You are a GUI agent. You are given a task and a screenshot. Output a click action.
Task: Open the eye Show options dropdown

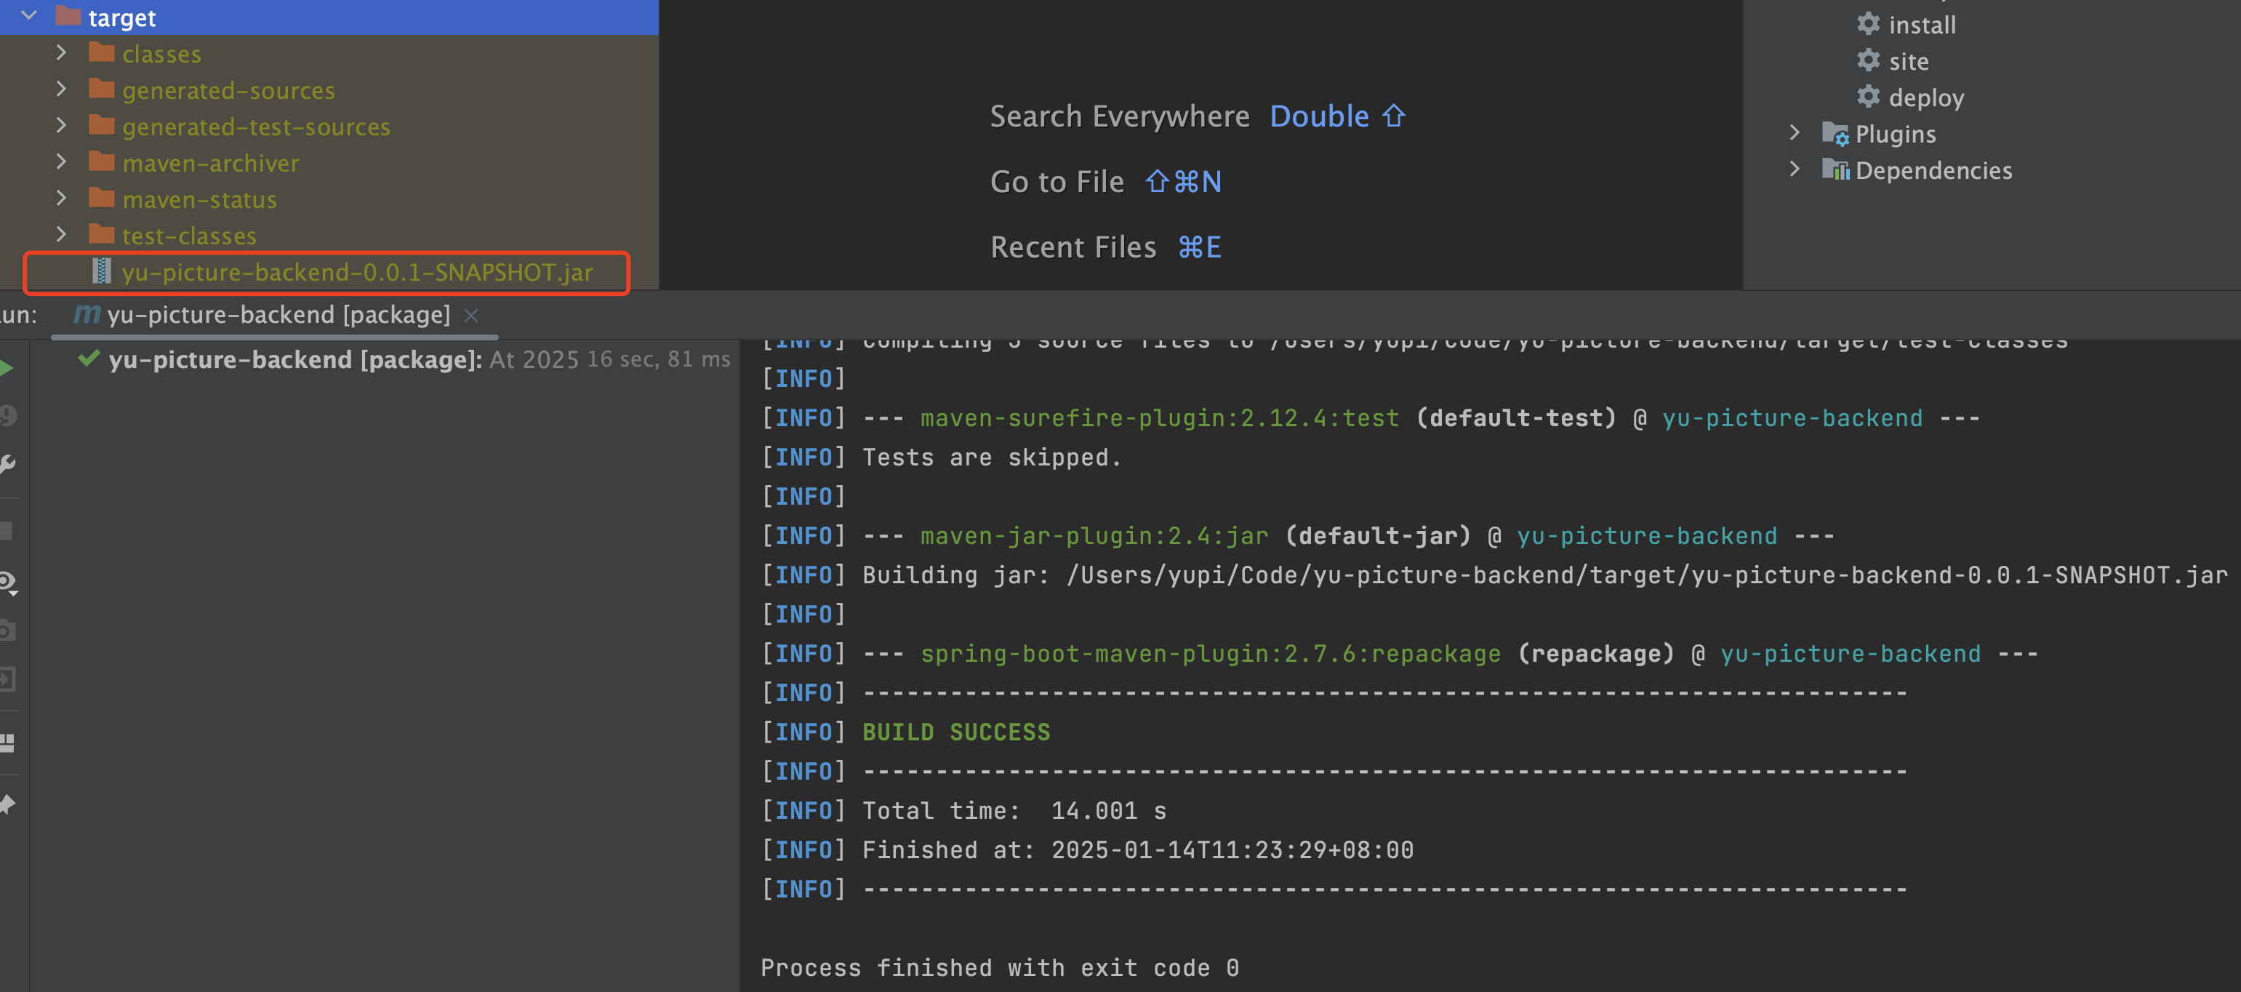pyautogui.click(x=8, y=581)
